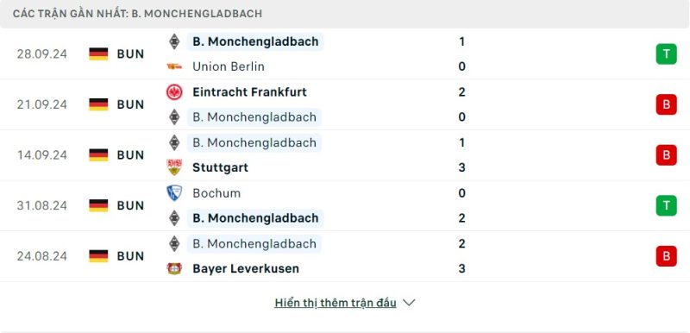Click the German flag on 14.09.24 row
Screen dimensions: 690x333
click(x=98, y=154)
